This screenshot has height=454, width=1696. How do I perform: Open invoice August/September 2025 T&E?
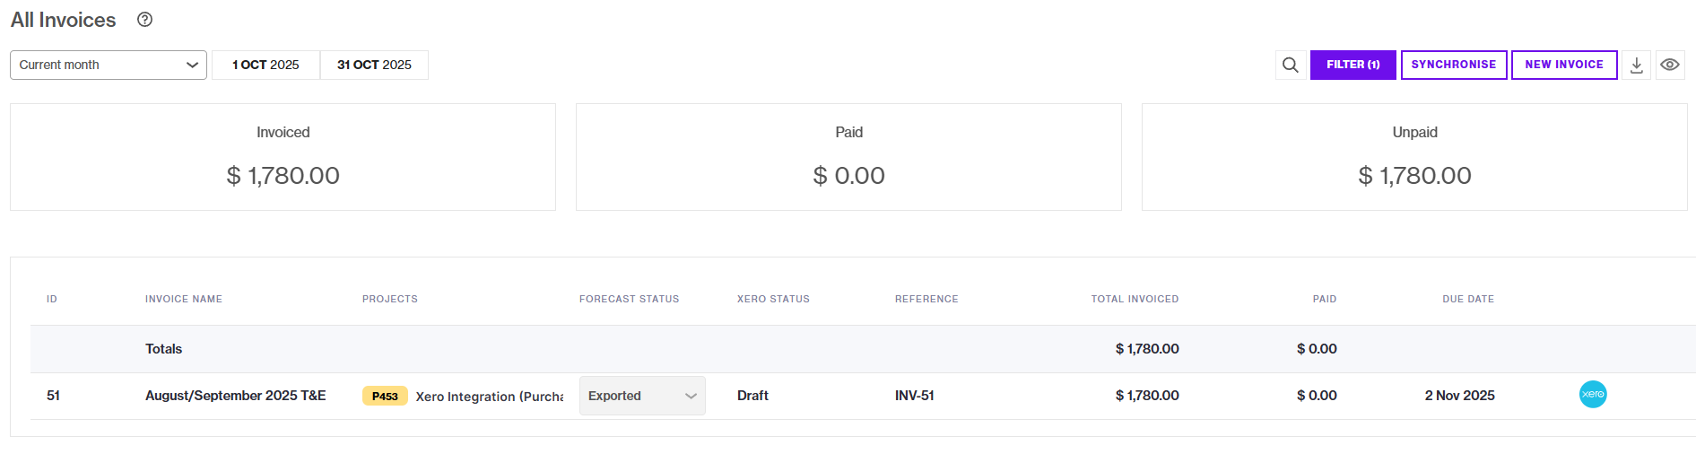236,396
